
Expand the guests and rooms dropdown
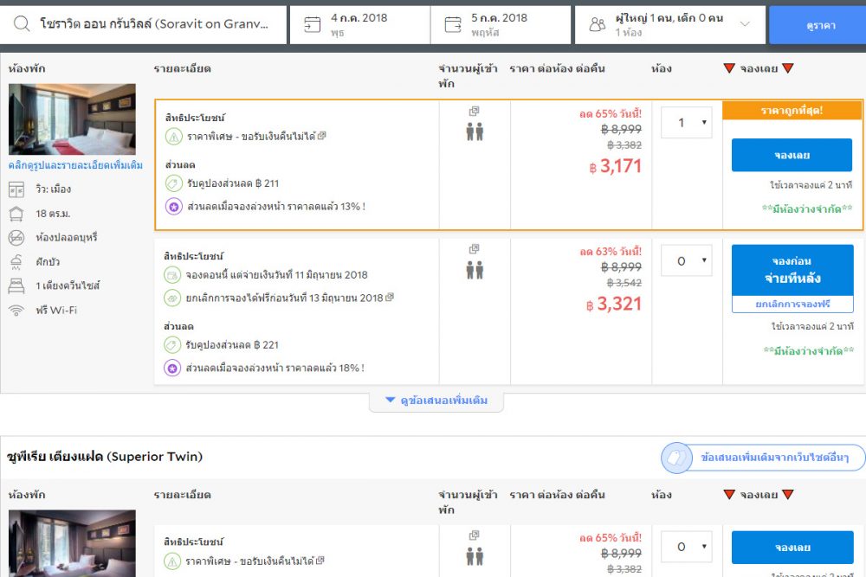(x=744, y=25)
